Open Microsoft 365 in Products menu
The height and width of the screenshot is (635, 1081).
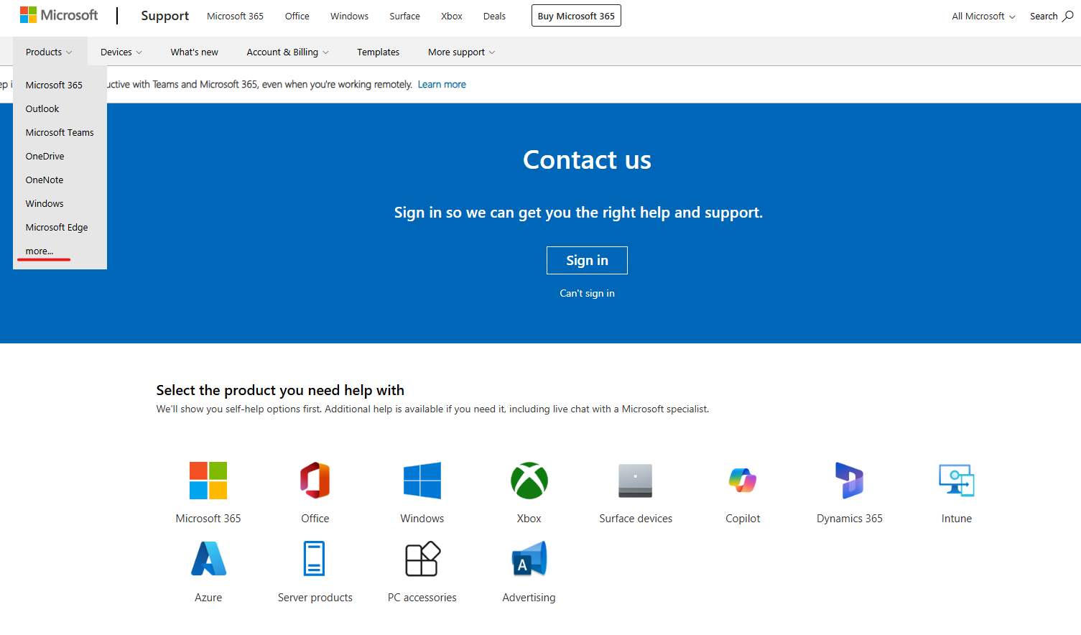tap(54, 85)
